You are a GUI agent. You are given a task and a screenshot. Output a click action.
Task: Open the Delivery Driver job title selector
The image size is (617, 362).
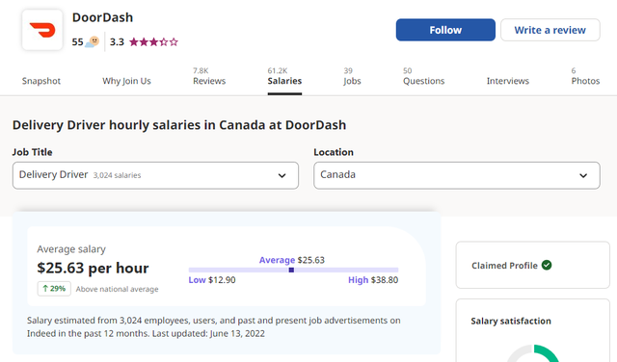point(155,175)
